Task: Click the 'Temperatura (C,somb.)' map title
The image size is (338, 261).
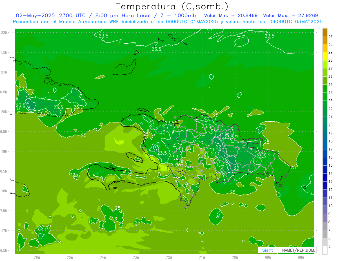Action: coord(172,6)
